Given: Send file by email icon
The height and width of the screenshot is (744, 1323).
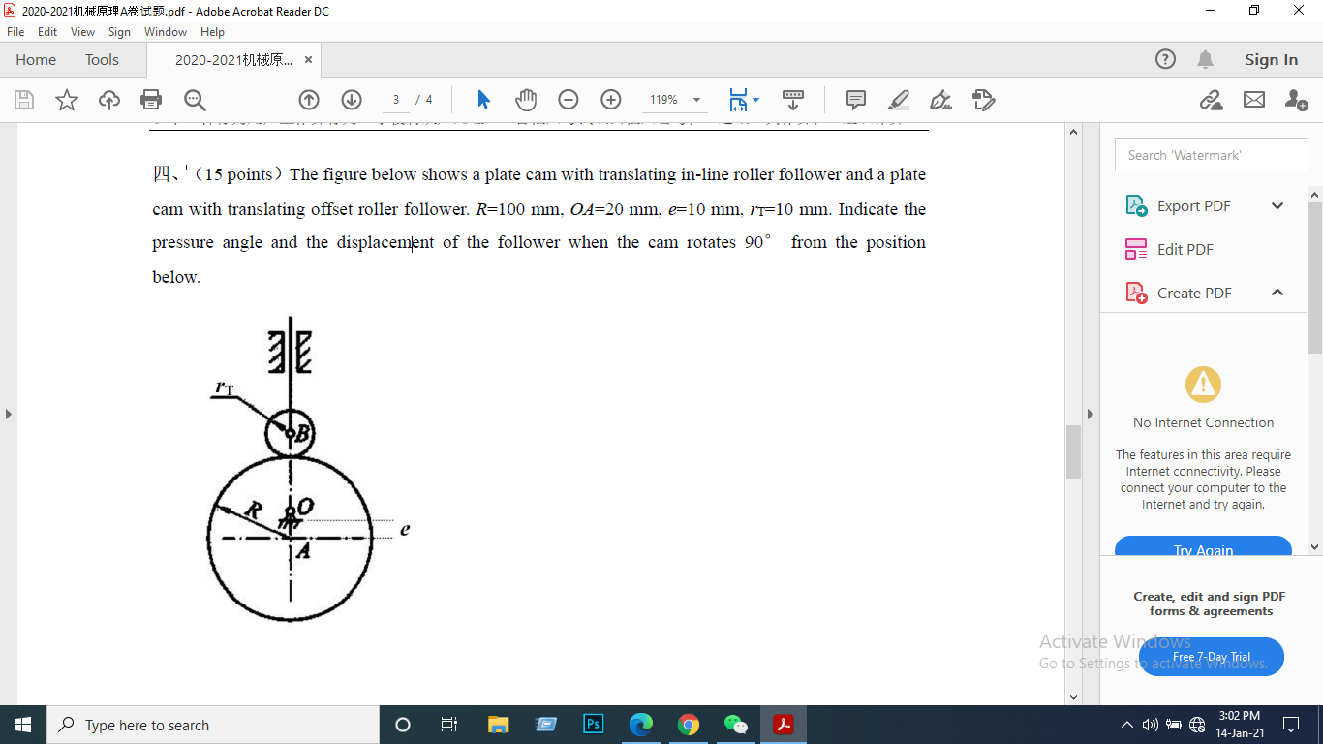Looking at the screenshot, I should coord(1252,100).
